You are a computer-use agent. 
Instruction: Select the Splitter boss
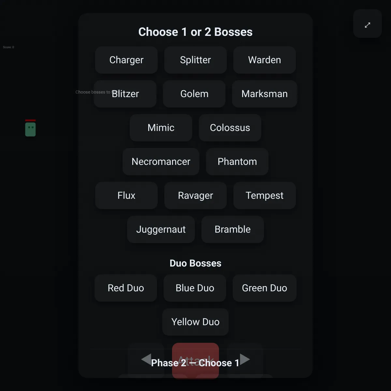coord(195,60)
